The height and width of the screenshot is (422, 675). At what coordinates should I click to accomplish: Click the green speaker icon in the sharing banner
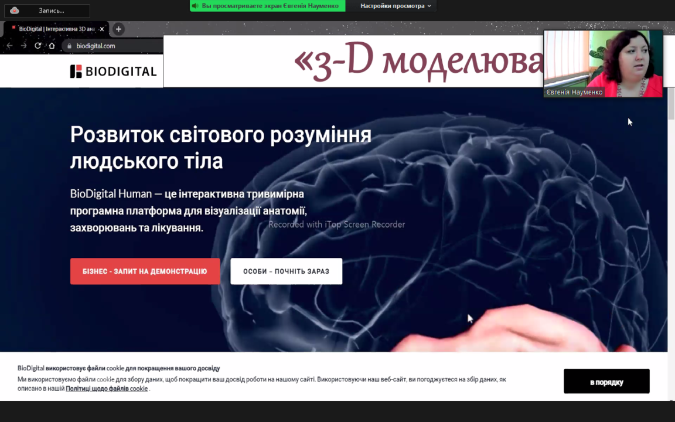point(195,6)
